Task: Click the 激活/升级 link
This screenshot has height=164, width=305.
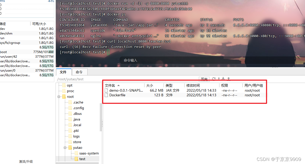Action: coord(26,161)
